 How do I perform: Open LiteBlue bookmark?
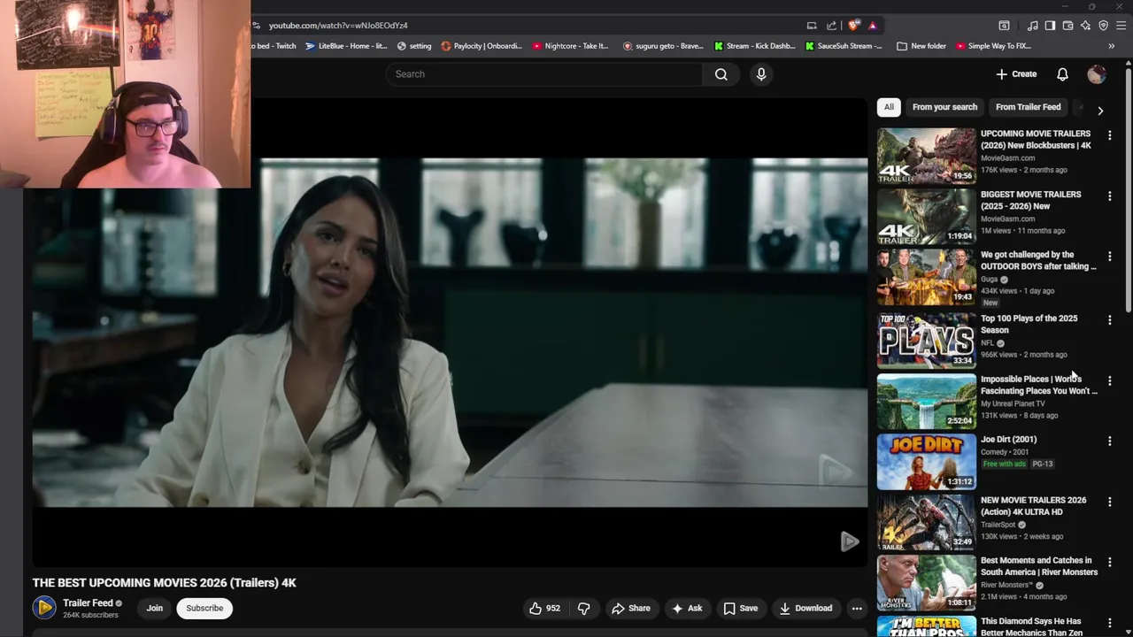[346, 46]
